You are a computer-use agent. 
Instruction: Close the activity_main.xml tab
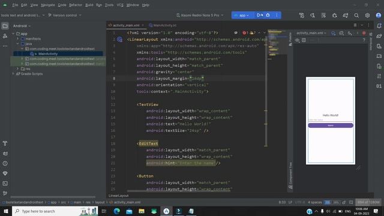pos(143,25)
